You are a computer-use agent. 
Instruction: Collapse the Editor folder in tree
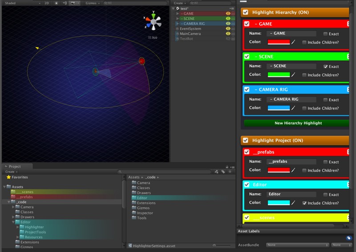click(13, 222)
